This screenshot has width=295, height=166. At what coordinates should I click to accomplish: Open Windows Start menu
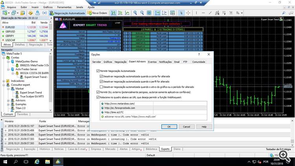coord(5,161)
